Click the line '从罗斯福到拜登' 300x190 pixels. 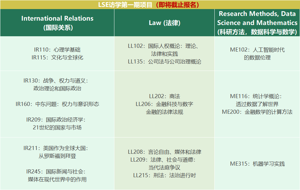click(x=57, y=156)
